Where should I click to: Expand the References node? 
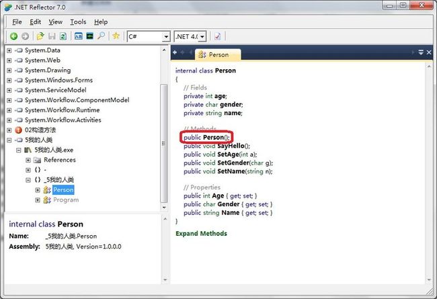click(28, 160)
